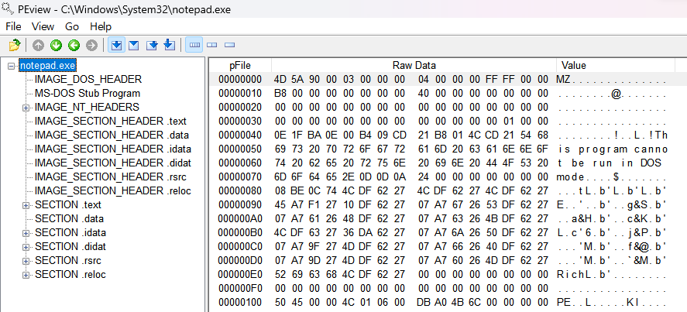Click the green back arrow toolbar icon
The height and width of the screenshot is (312, 687).
(x=74, y=45)
